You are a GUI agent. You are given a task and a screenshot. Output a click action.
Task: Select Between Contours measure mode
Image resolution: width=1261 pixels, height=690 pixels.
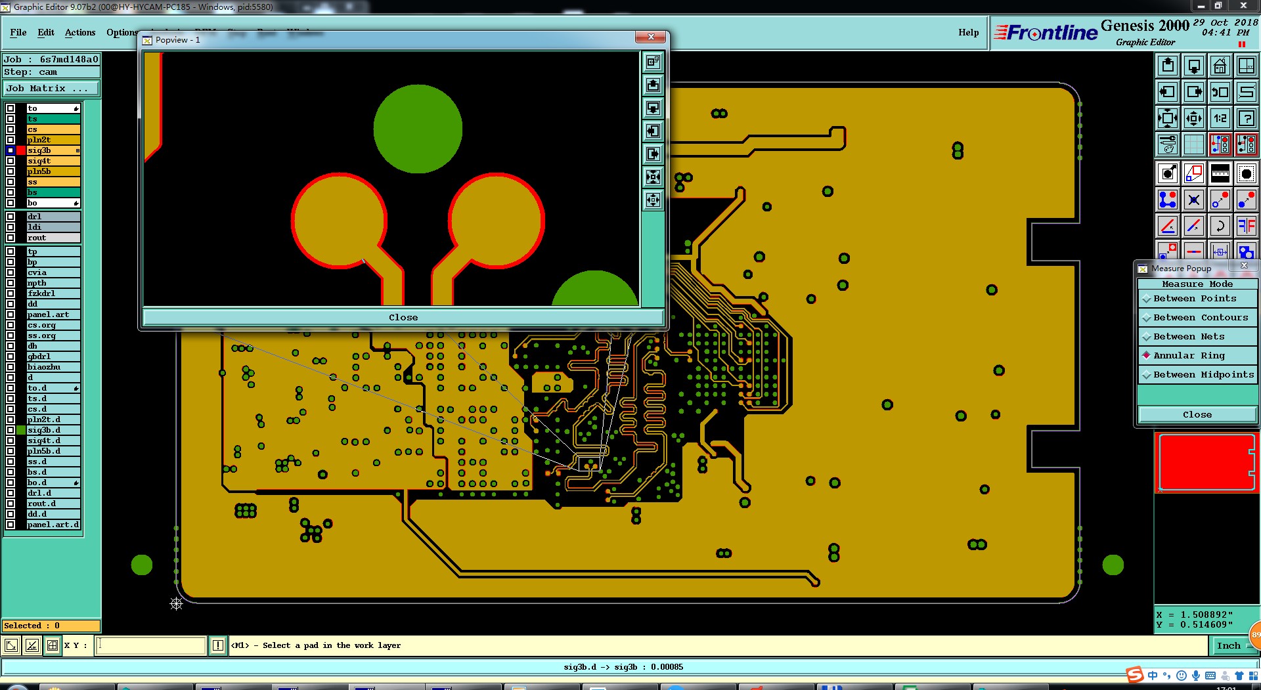click(x=1197, y=317)
